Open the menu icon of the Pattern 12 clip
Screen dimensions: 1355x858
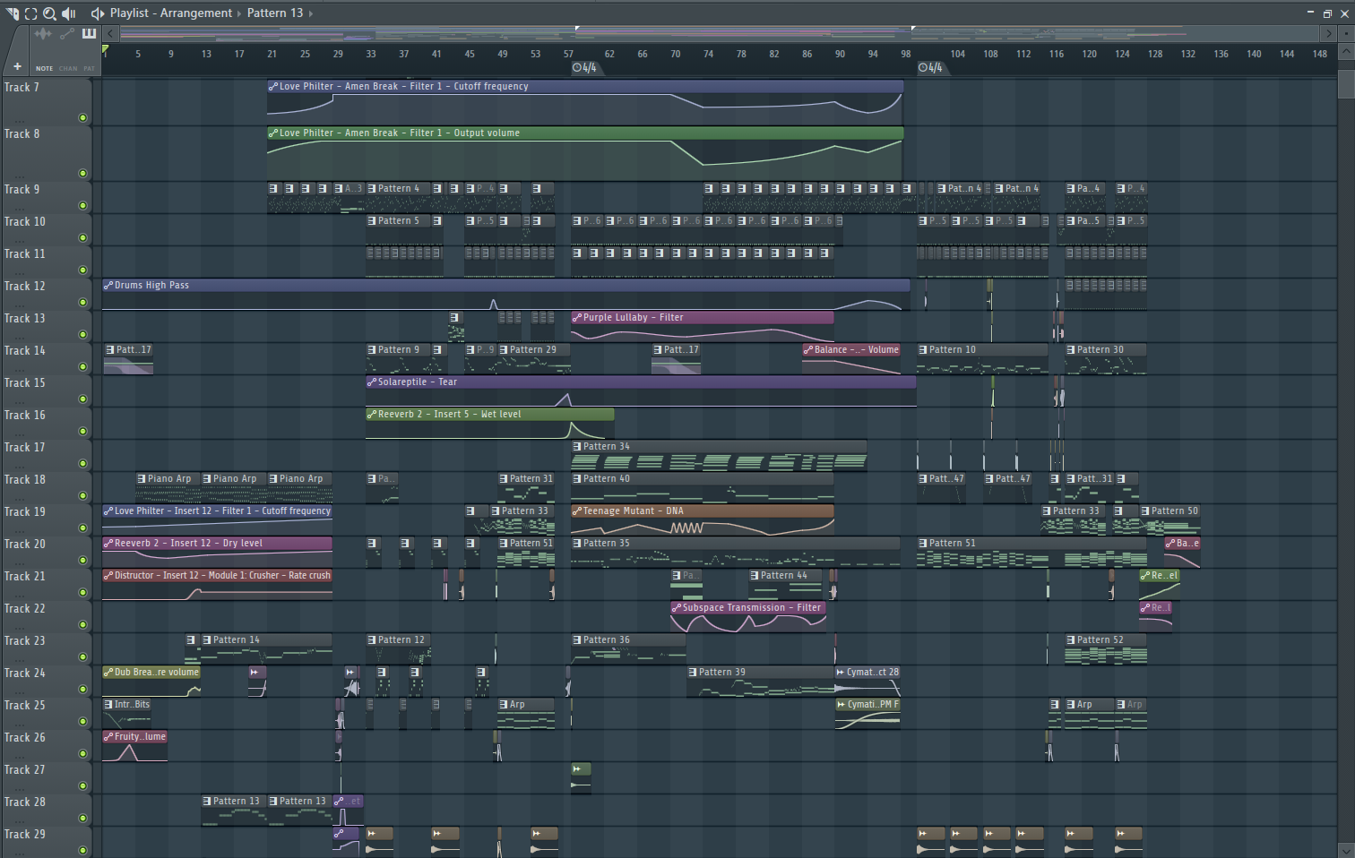tap(372, 640)
